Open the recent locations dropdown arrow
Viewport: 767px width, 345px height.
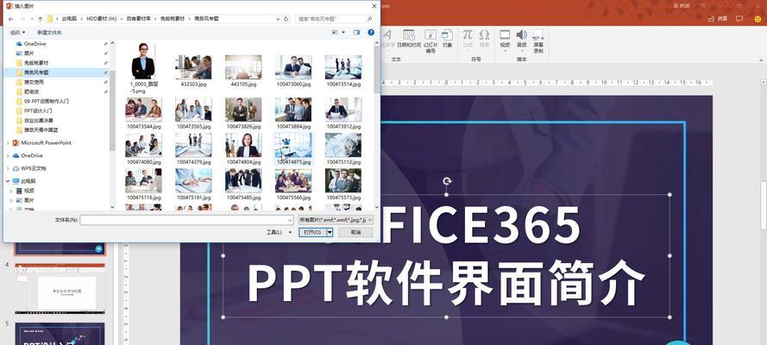tap(31, 19)
